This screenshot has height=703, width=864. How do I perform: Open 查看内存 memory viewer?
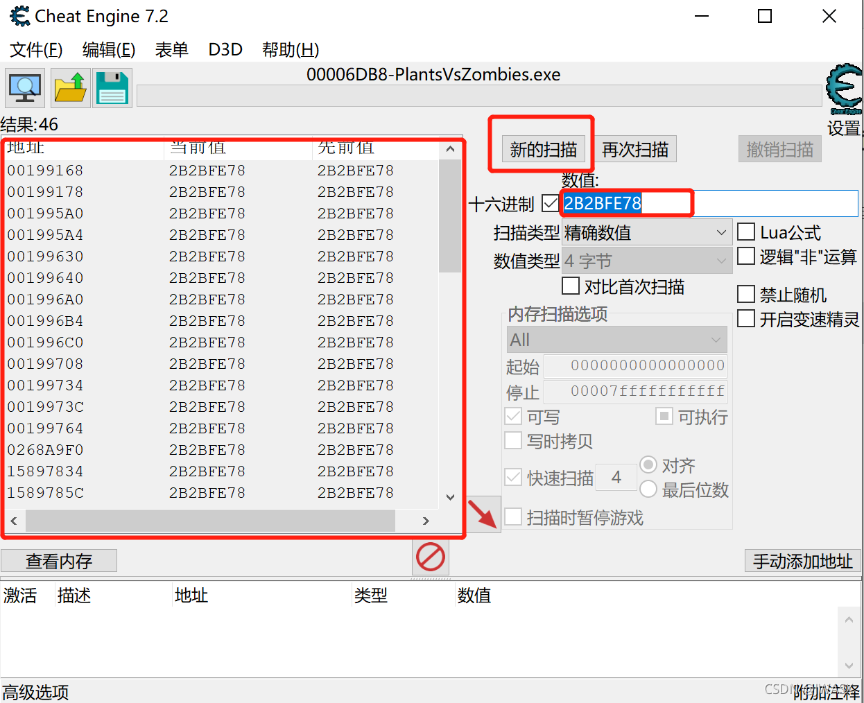point(59,561)
